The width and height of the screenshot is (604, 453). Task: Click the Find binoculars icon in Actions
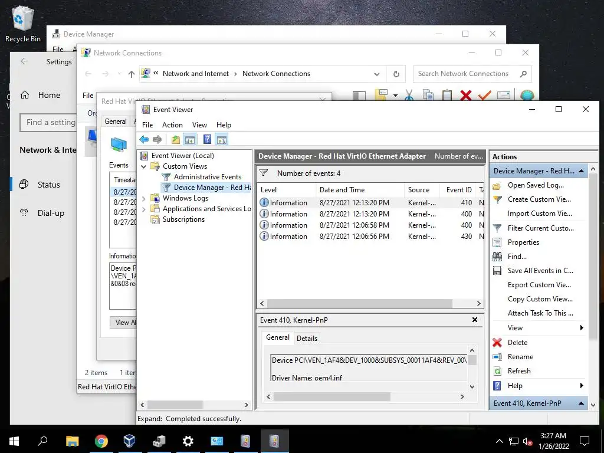coord(497,257)
